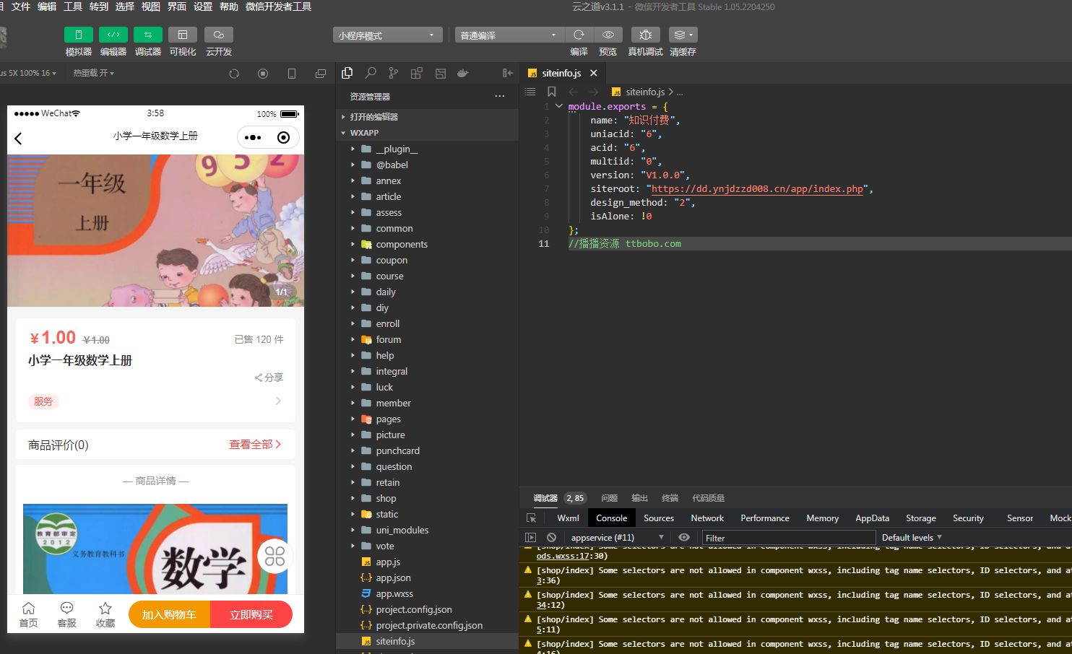The height and width of the screenshot is (654, 1072).
Task: Open the Network devtools tab
Action: pos(707,518)
